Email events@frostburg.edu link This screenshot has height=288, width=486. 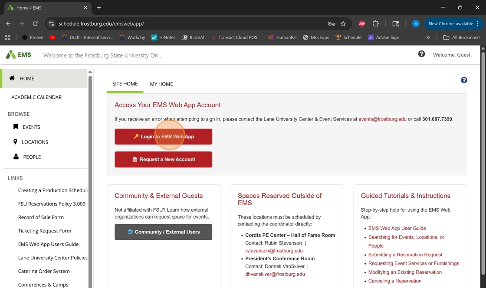(x=382, y=119)
